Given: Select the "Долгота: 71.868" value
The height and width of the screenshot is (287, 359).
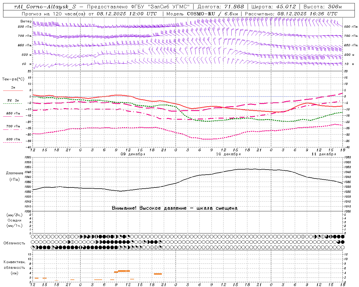Looking at the screenshot, I should pos(221,7).
